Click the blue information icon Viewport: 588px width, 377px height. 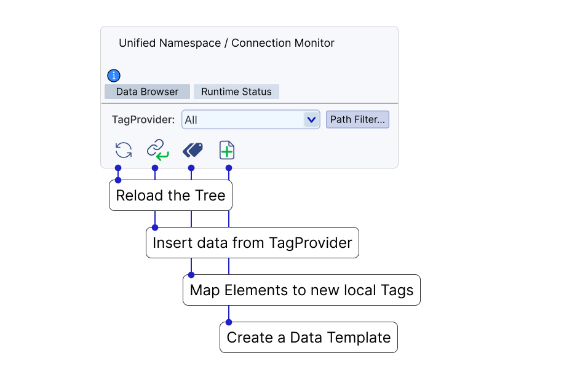point(114,76)
